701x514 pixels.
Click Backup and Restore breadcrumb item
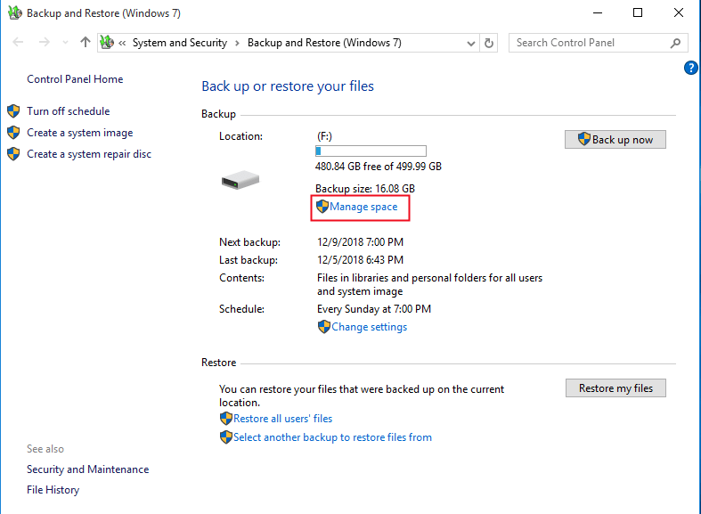coord(323,43)
